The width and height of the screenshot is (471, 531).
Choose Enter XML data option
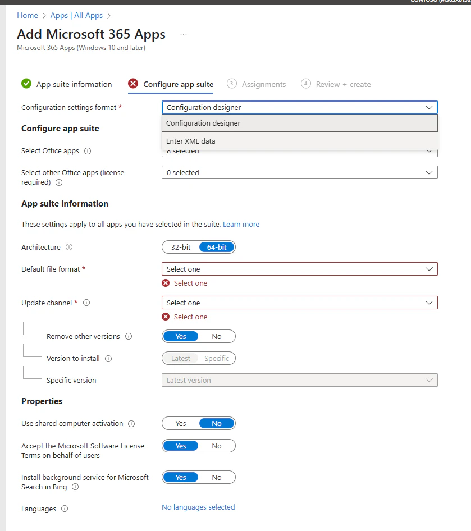click(300, 141)
